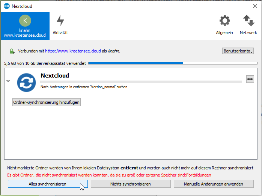Open Allgemein settings tab
Viewport: 262px width, 196px height.
pyautogui.click(x=224, y=26)
